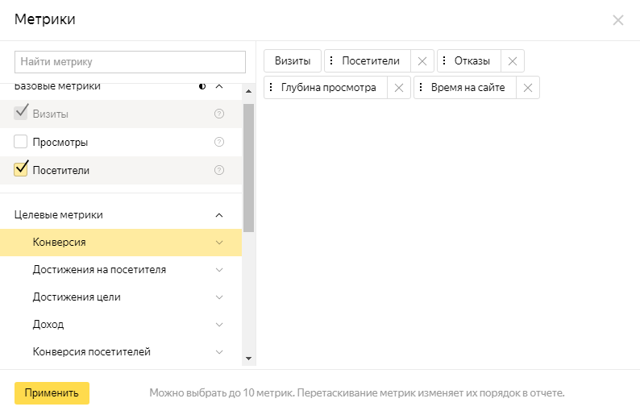The height and width of the screenshot is (415, 640).
Task: Select Конверсия посетителей item
Action: [91, 352]
